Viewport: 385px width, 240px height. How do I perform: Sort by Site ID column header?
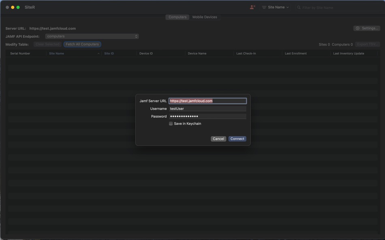tap(109, 53)
